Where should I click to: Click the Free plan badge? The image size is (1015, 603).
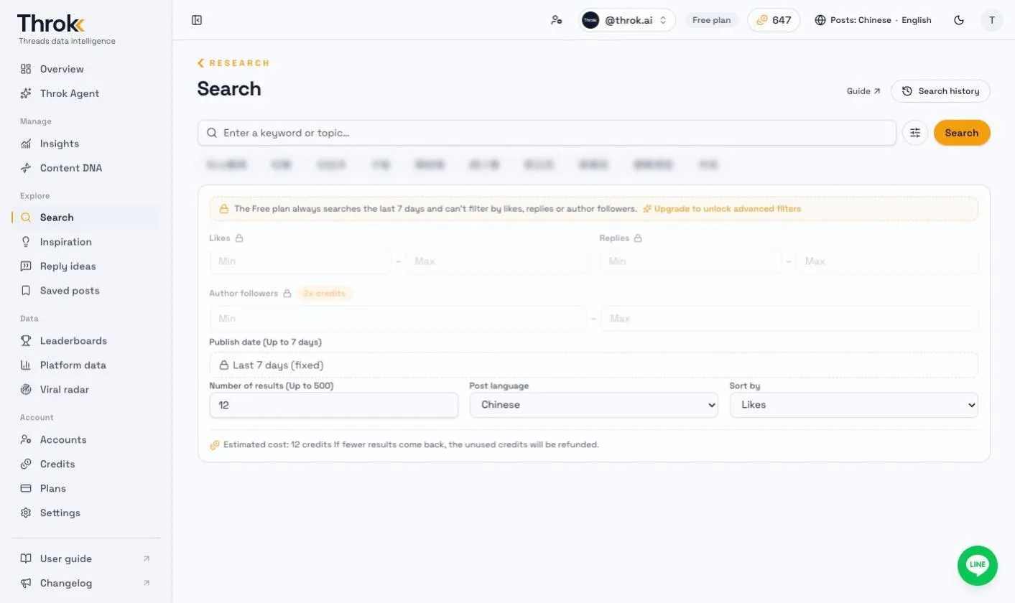(x=711, y=20)
